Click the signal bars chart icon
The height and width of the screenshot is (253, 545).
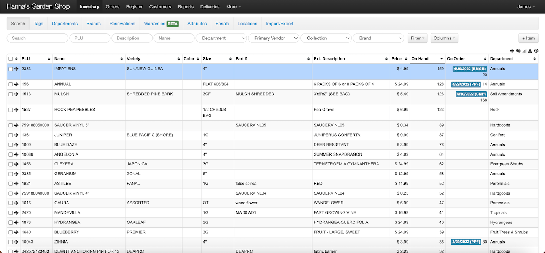[524, 51]
